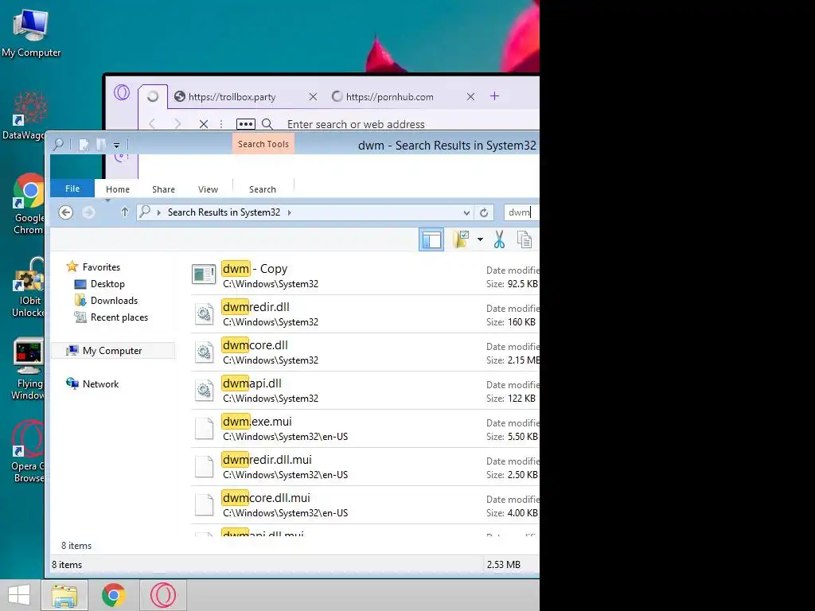This screenshot has width=815, height=611.
Task: Click Opera's search magnifier icon
Action: coord(267,124)
